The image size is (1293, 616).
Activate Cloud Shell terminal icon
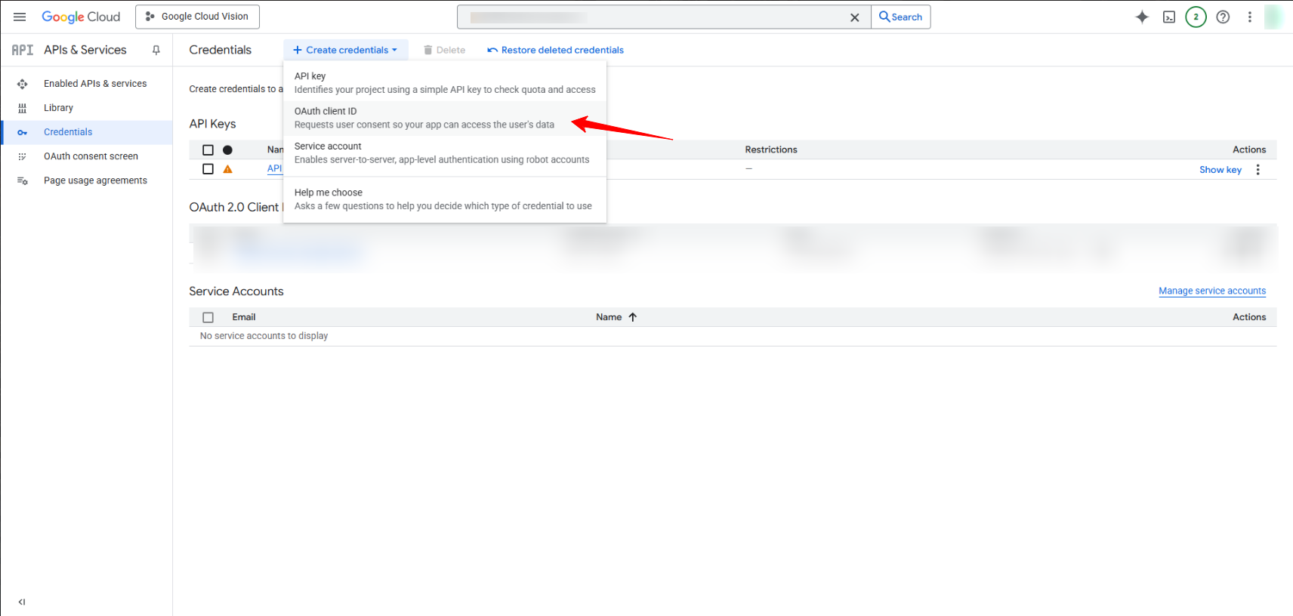(x=1168, y=17)
